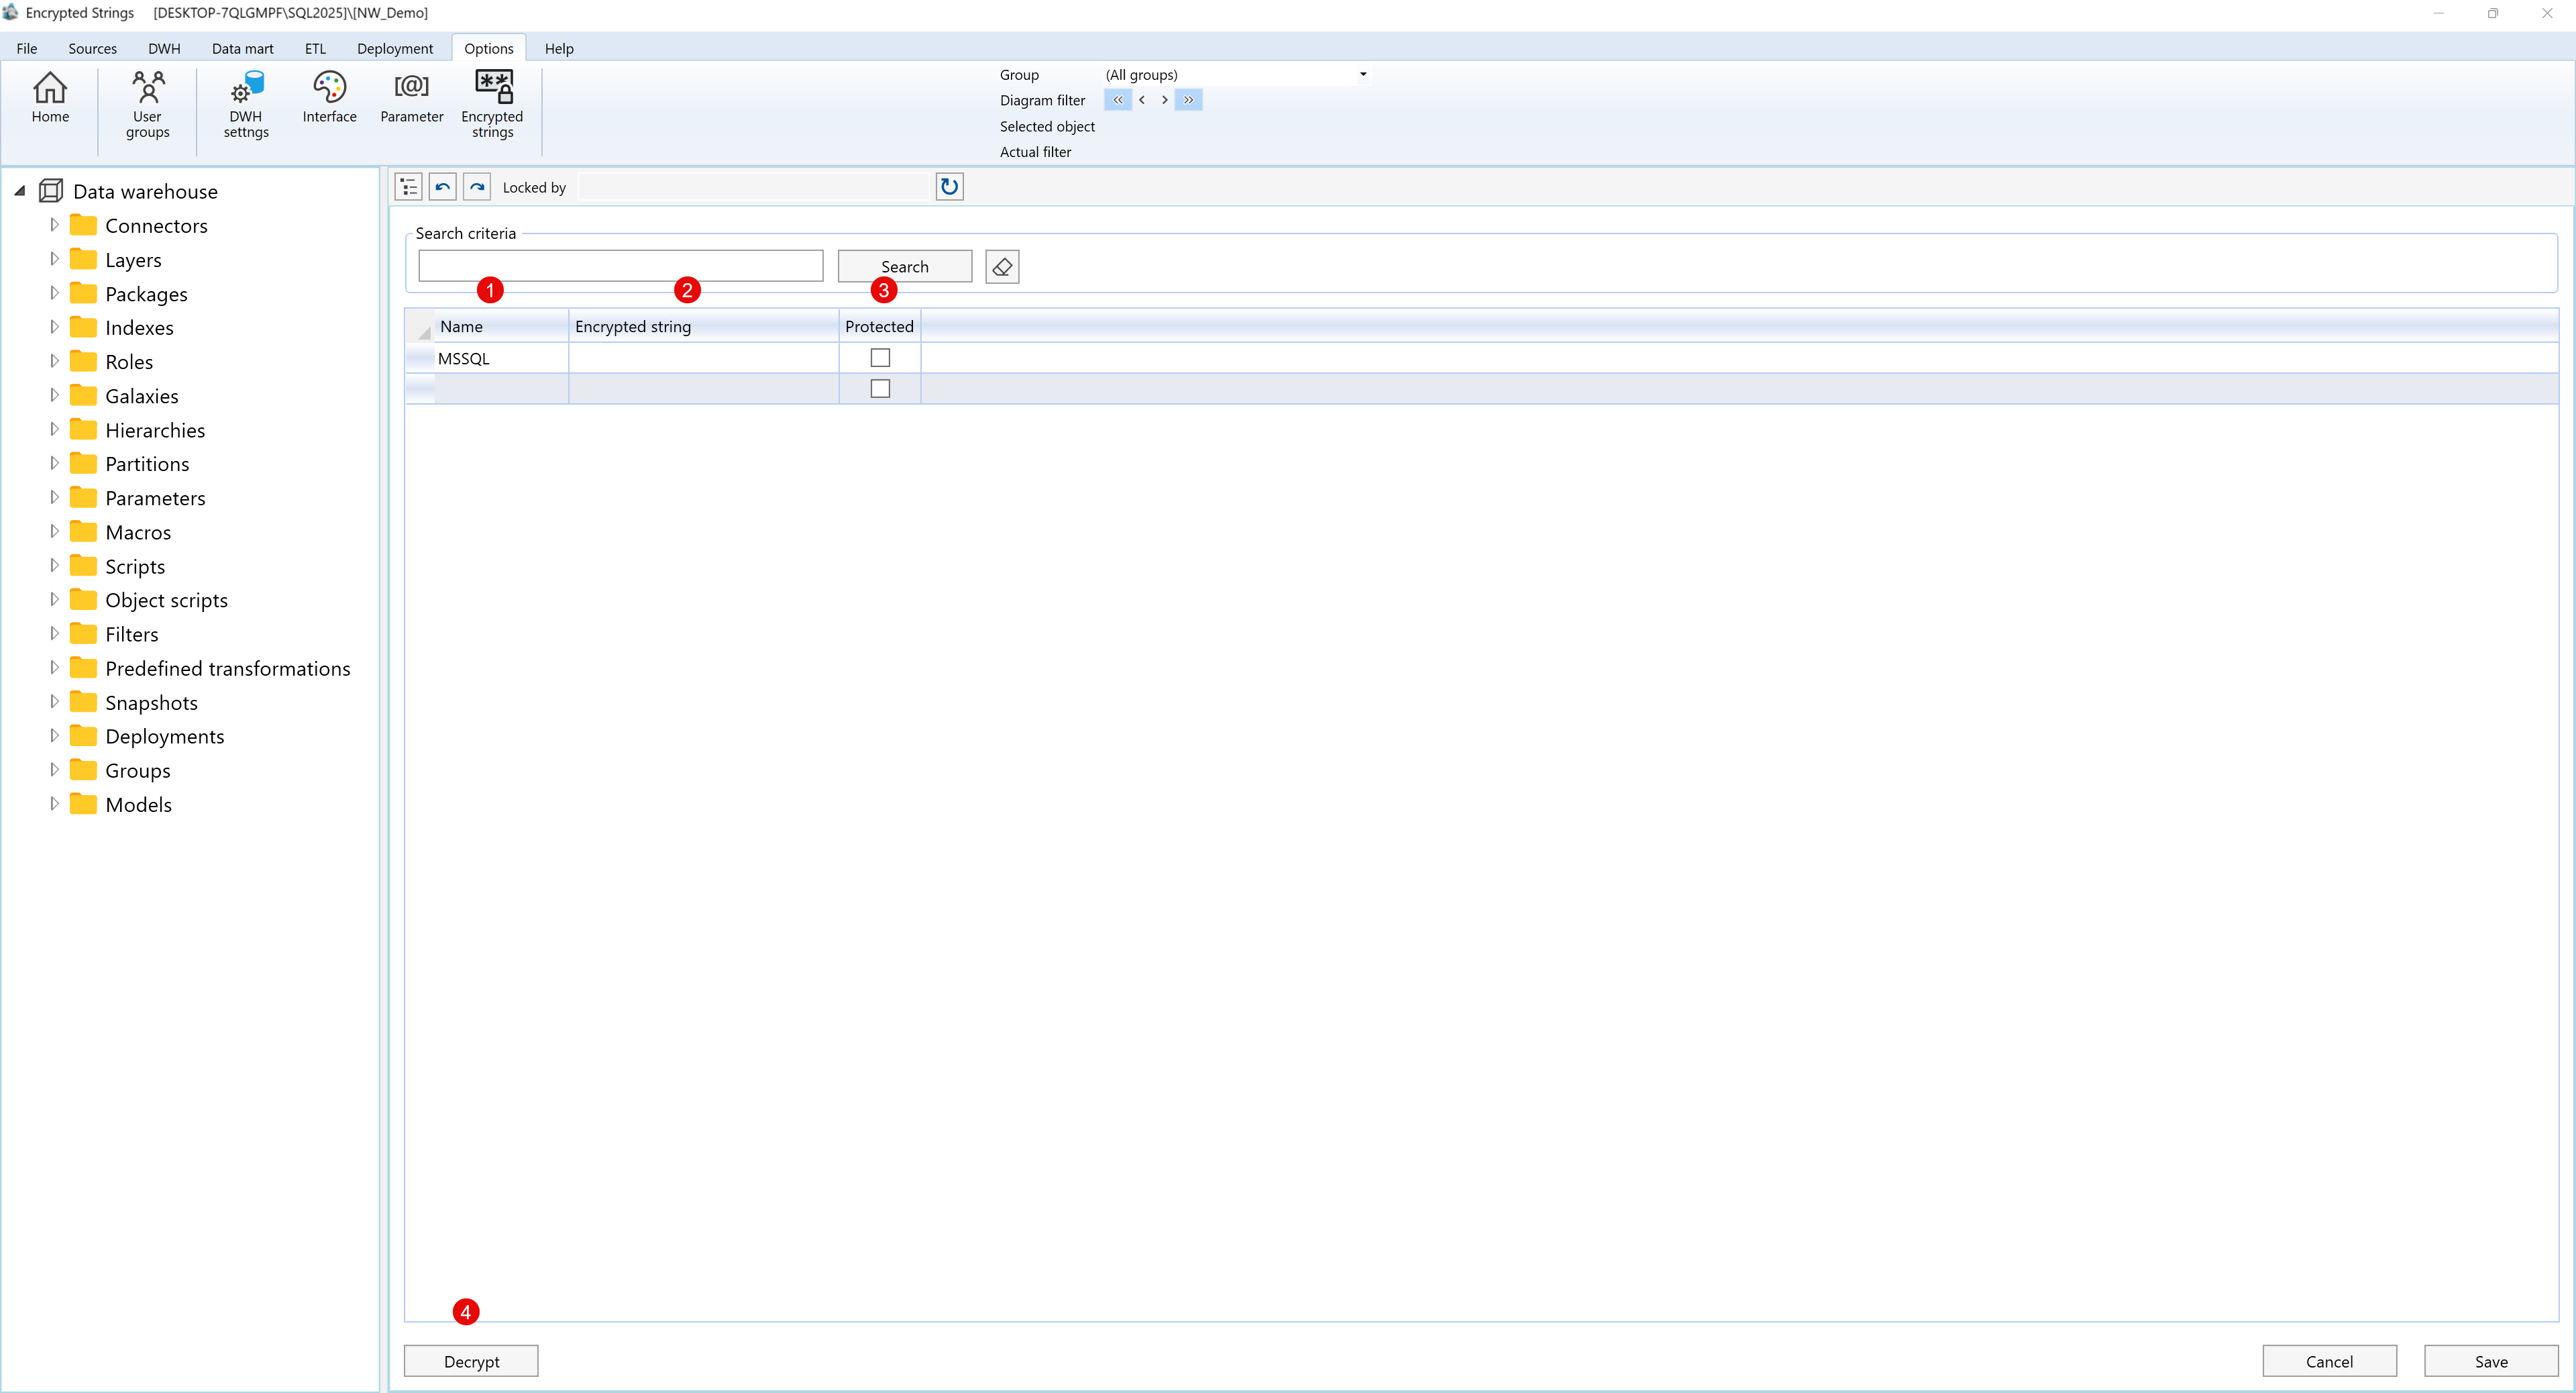Click the Parameter ribbon icon
The height and width of the screenshot is (1393, 2576).
[411, 97]
